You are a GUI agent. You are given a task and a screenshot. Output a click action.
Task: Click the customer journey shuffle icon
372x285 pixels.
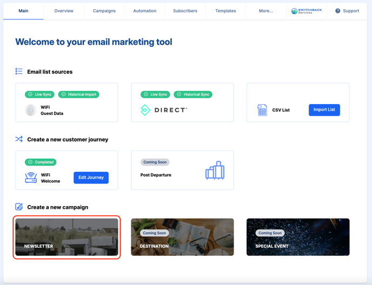click(19, 139)
